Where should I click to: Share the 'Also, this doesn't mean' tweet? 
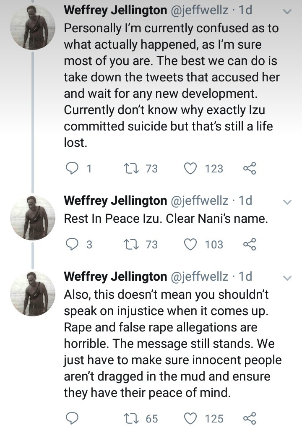(x=249, y=418)
